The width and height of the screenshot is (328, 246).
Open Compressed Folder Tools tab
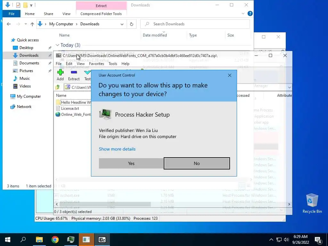pyautogui.click(x=101, y=14)
